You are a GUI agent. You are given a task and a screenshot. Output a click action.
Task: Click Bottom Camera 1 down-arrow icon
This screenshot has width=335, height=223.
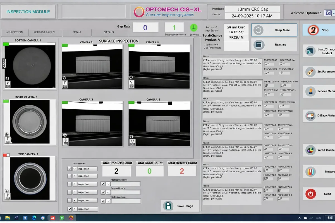point(7,78)
